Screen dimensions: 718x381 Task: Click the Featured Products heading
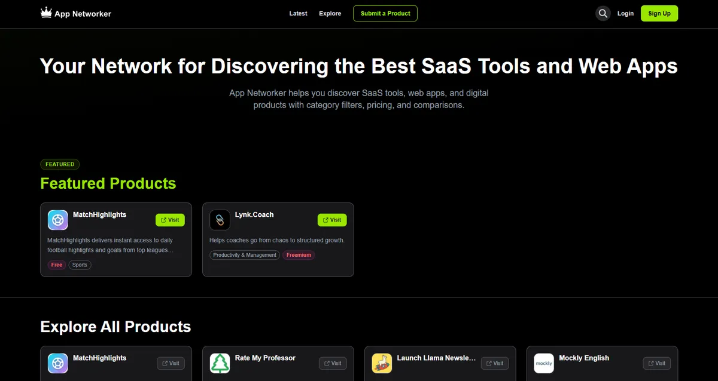108,183
